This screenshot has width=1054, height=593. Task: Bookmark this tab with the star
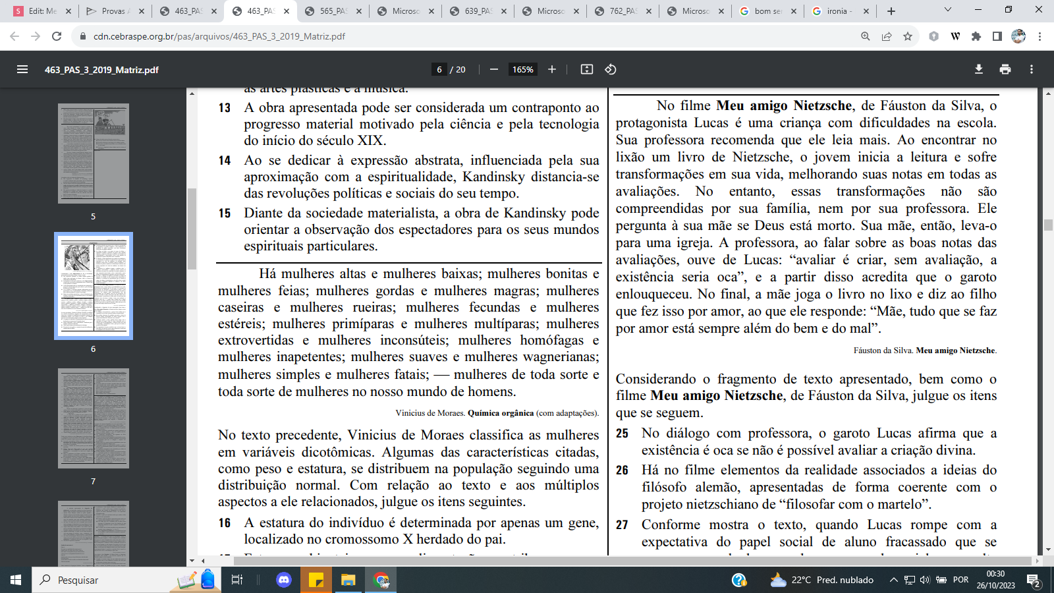908,36
